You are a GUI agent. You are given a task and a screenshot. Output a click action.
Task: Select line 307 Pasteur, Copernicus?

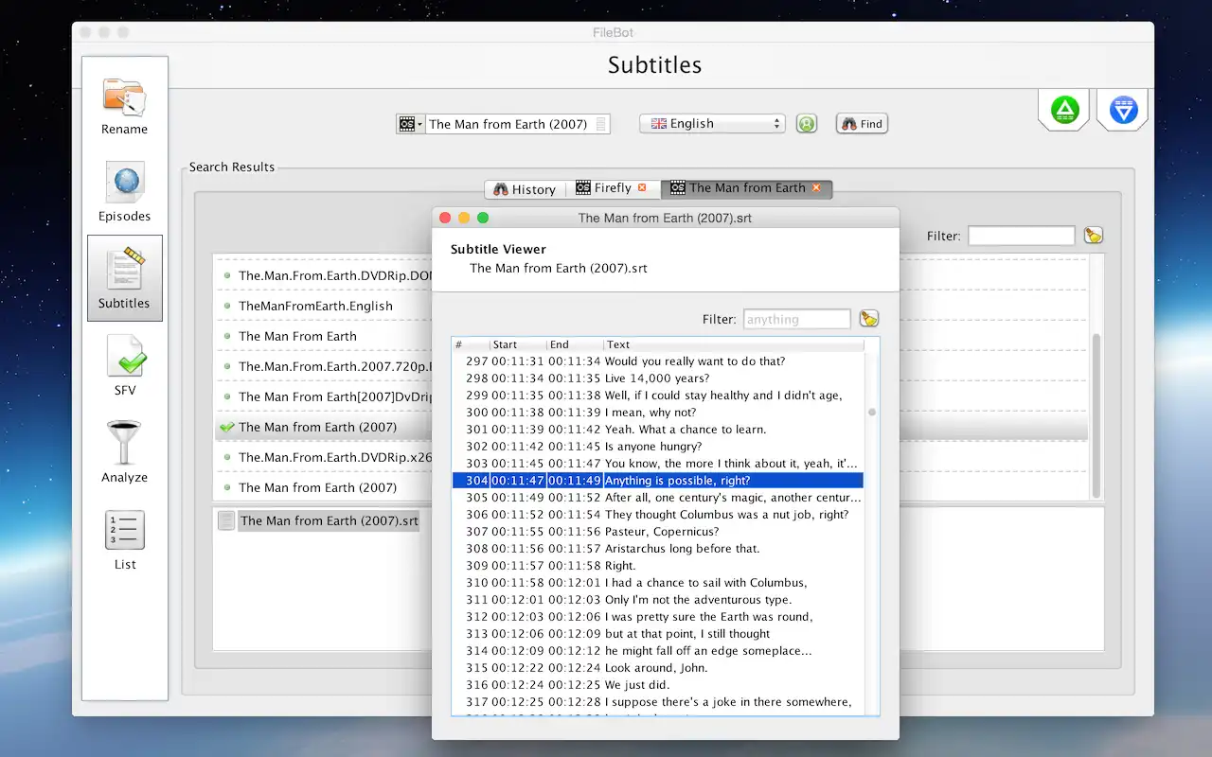(658, 532)
